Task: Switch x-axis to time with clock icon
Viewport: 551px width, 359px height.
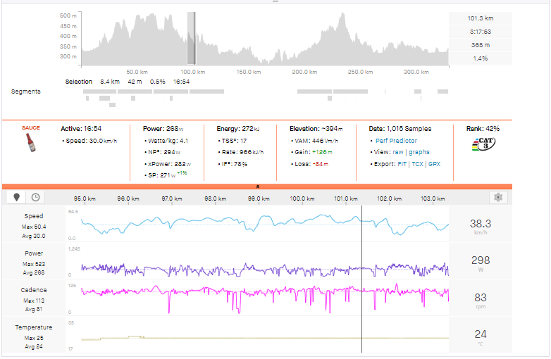Action: [35, 198]
